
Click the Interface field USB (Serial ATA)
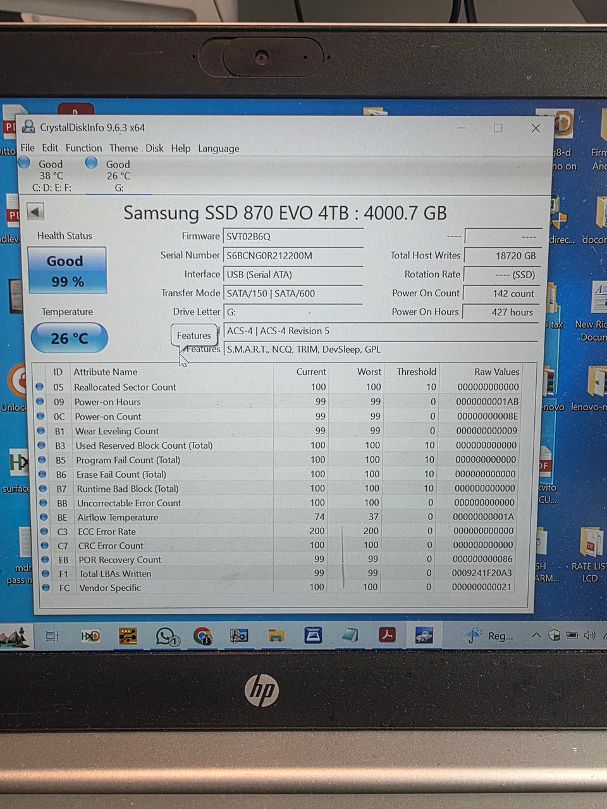(293, 274)
